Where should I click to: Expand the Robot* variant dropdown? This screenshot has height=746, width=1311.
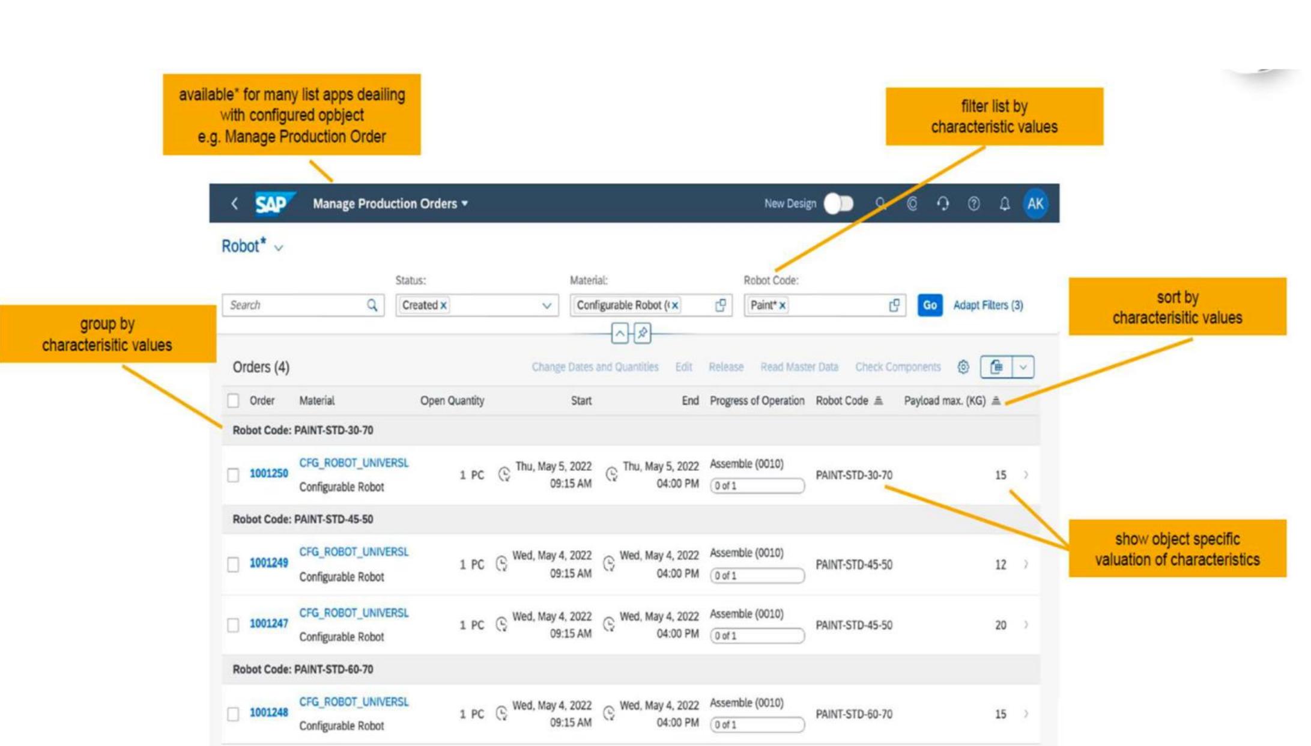click(279, 247)
